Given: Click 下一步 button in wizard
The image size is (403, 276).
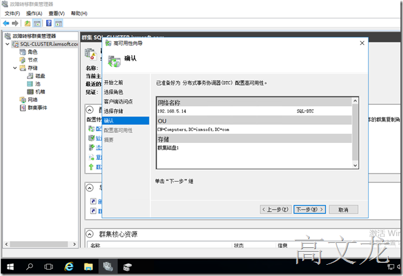Looking at the screenshot, I should pyautogui.click(x=310, y=210).
